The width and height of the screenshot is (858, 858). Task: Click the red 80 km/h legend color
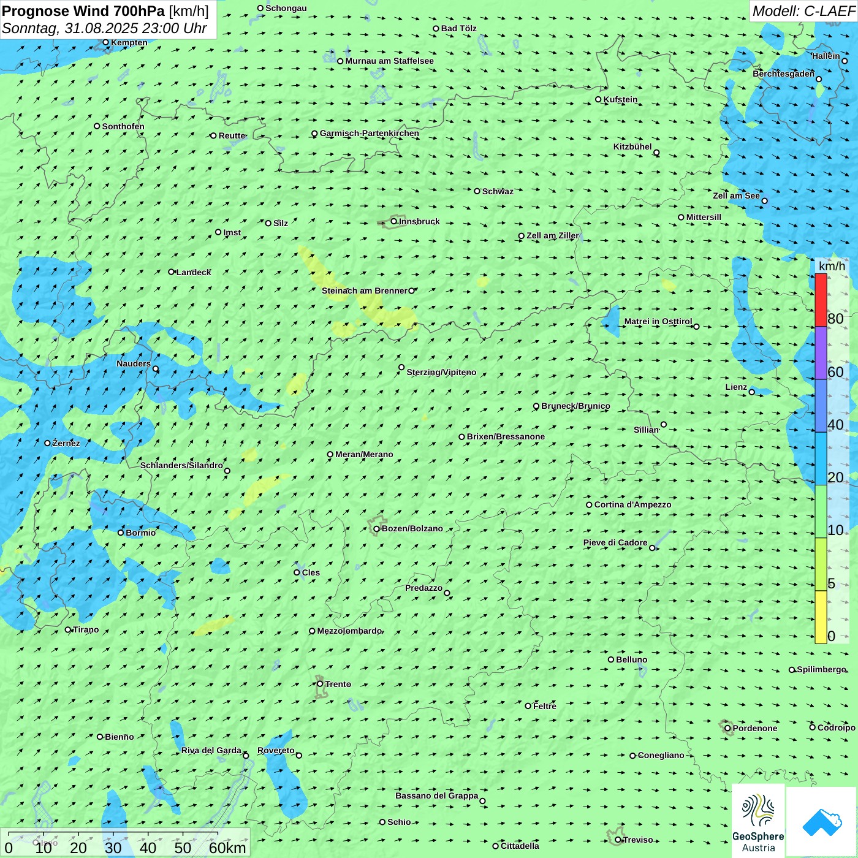coord(821,300)
